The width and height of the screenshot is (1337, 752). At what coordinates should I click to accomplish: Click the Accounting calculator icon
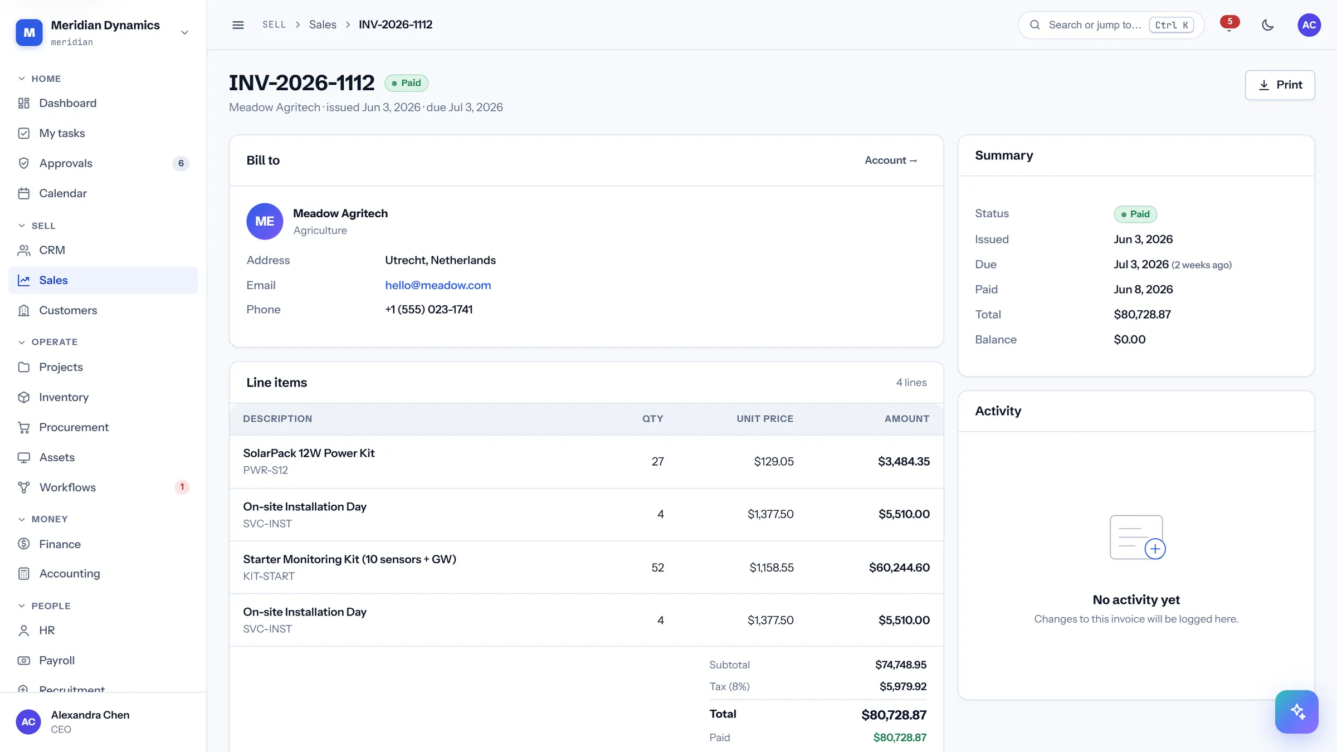coord(23,574)
